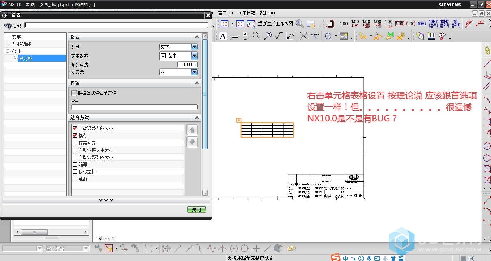
Task: Collapse the '公共' tree node
Action: [x=7, y=51]
